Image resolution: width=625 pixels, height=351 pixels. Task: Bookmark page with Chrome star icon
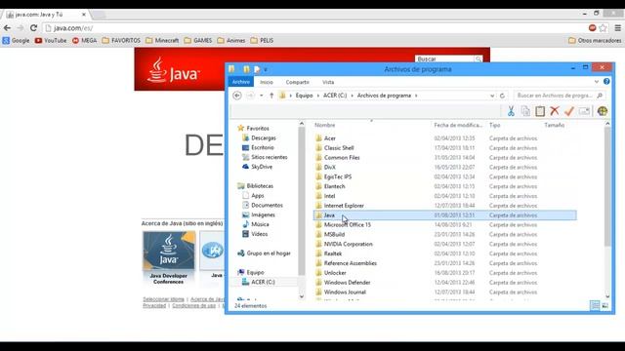coord(604,28)
